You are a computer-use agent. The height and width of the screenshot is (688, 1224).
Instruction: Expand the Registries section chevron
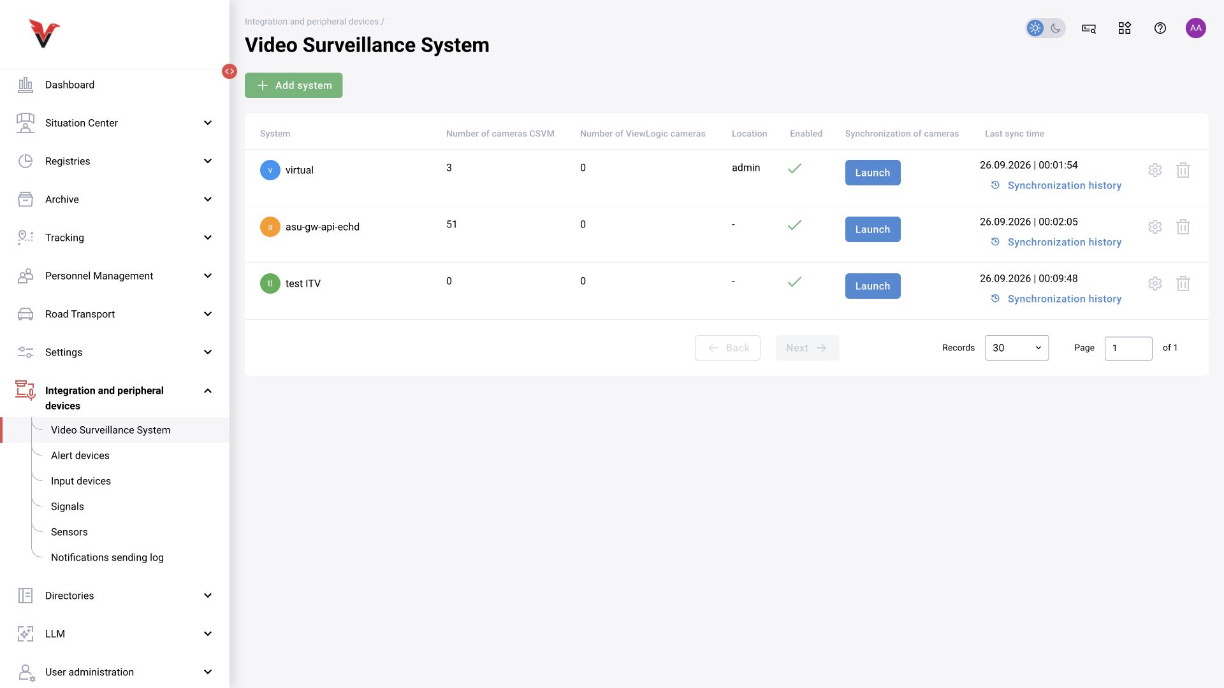(208, 161)
